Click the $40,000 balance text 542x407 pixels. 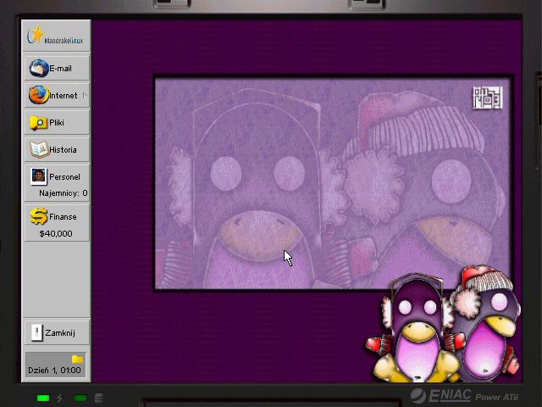click(56, 233)
